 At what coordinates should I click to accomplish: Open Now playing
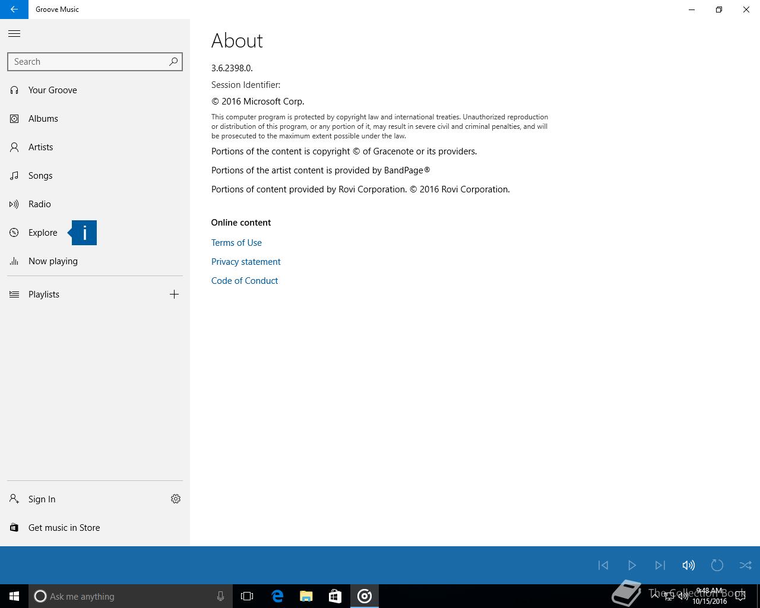click(95, 261)
